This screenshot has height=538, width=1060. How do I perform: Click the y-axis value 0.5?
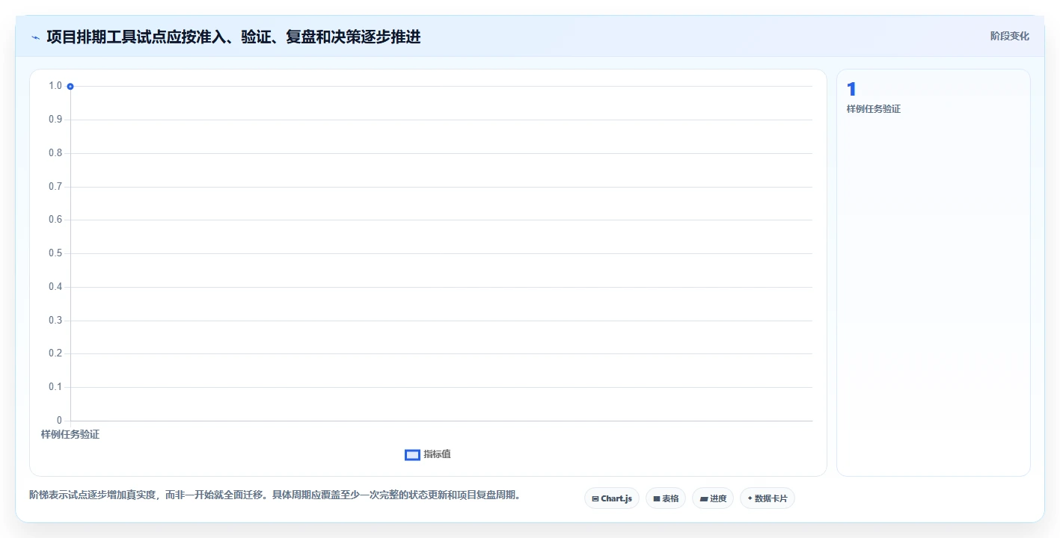55,253
